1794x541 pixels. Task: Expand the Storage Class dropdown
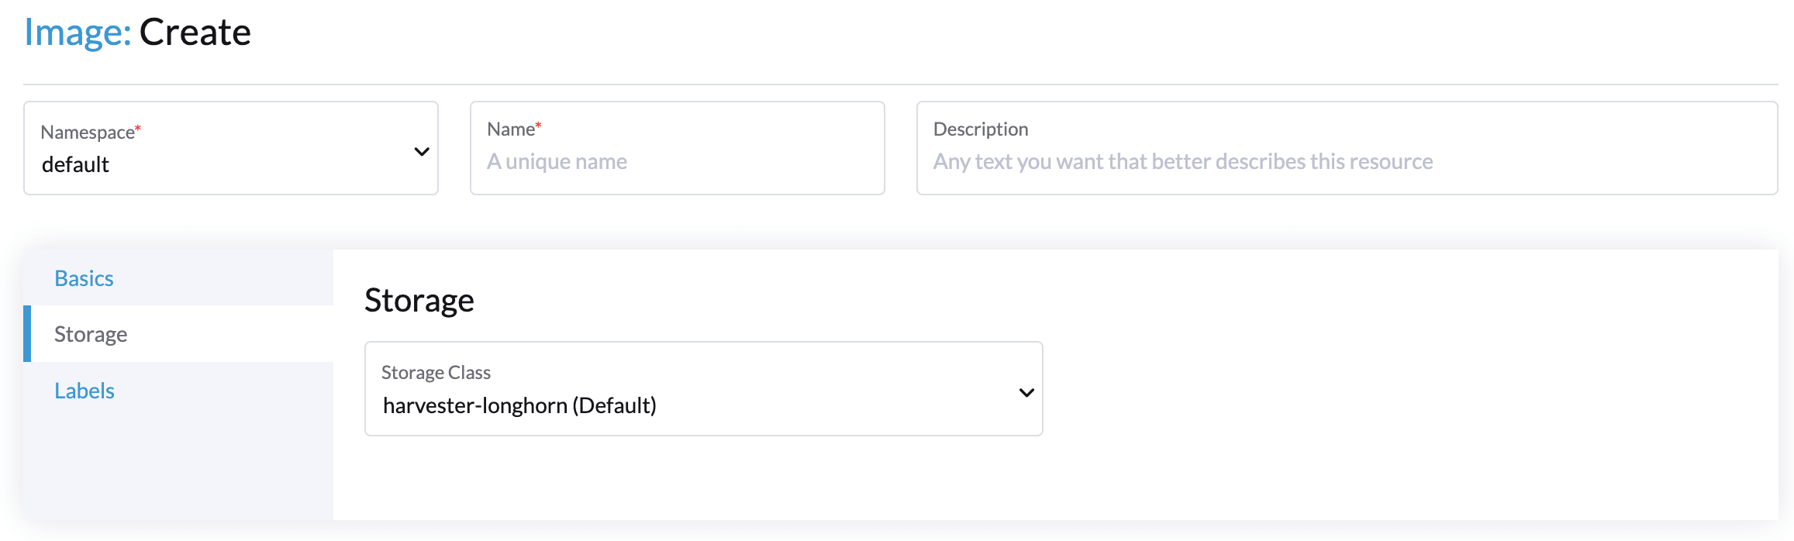click(702, 389)
